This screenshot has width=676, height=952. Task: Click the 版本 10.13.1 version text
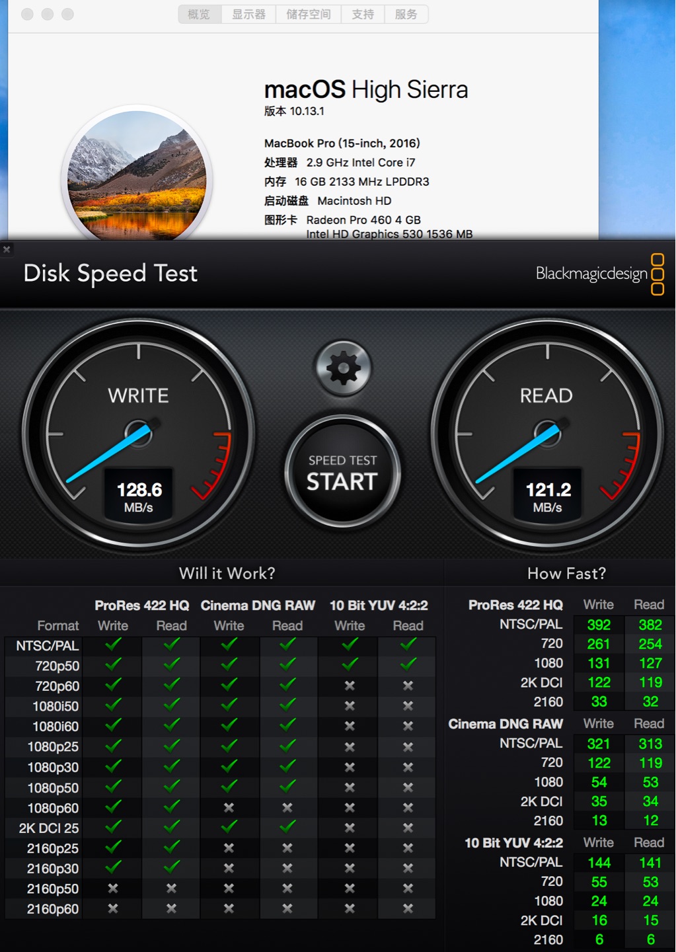(x=294, y=111)
